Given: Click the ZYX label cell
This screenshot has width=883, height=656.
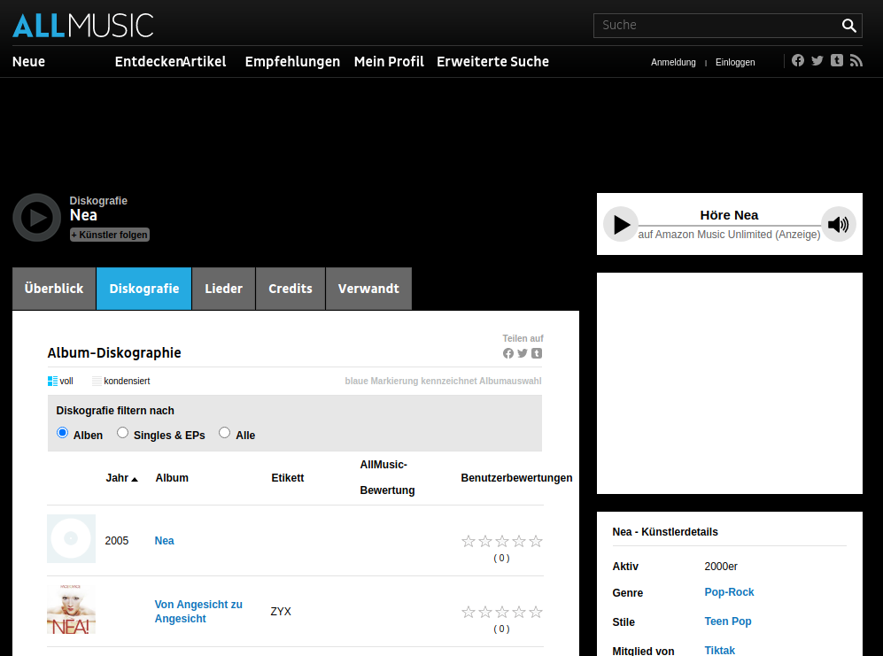Looking at the screenshot, I should tap(281, 612).
